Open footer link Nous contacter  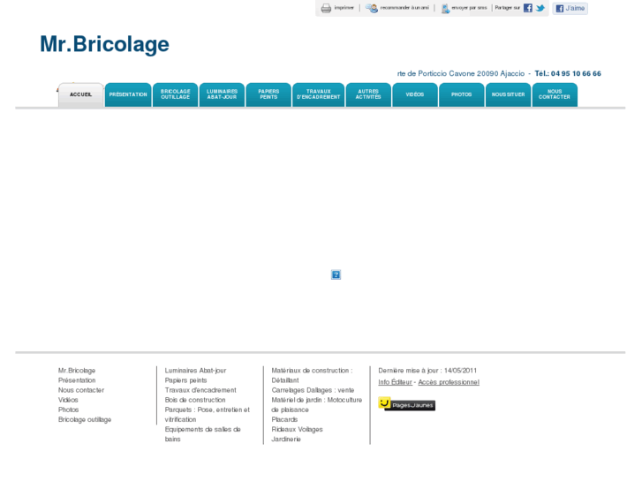[81, 390]
